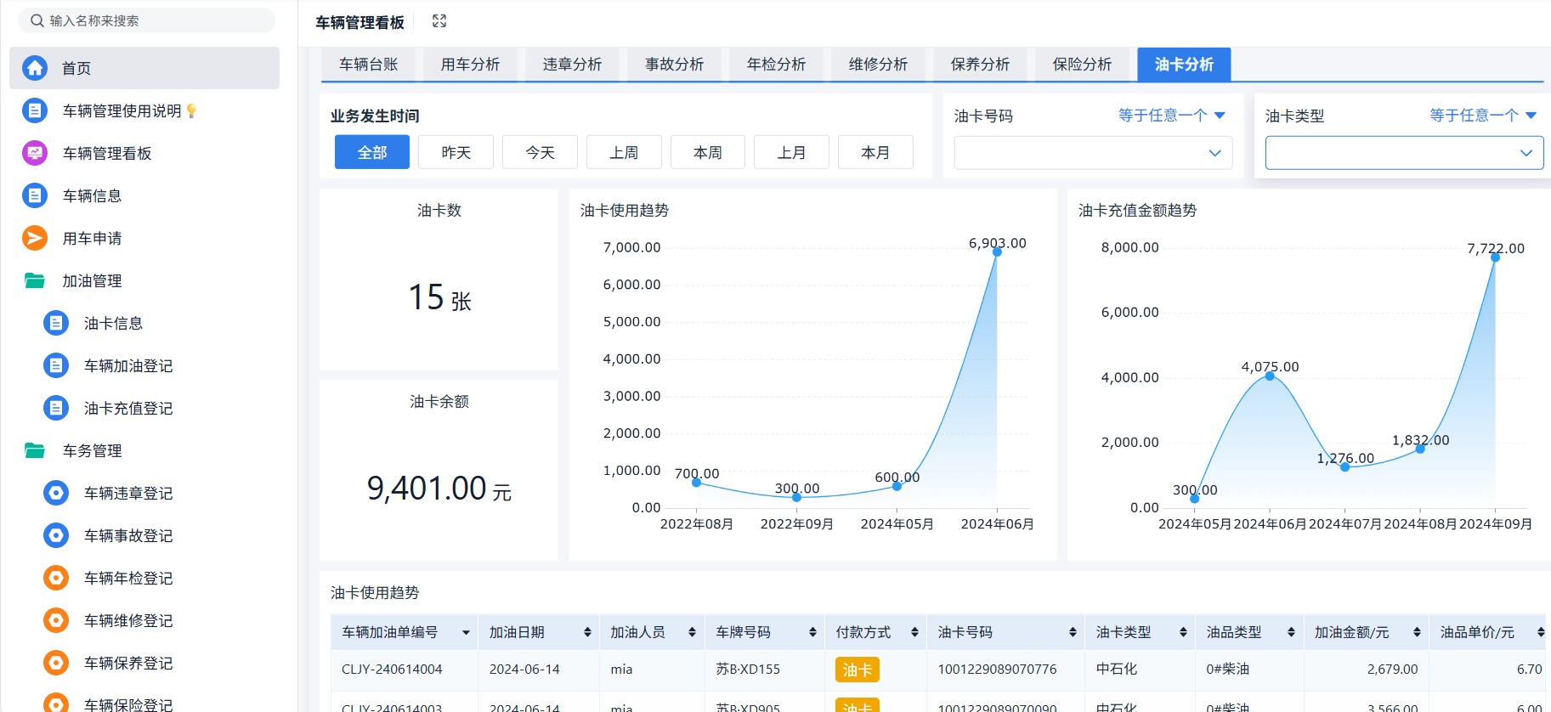Sort the 加油日期 column
Screen dimensions: 1551x712
click(x=587, y=632)
